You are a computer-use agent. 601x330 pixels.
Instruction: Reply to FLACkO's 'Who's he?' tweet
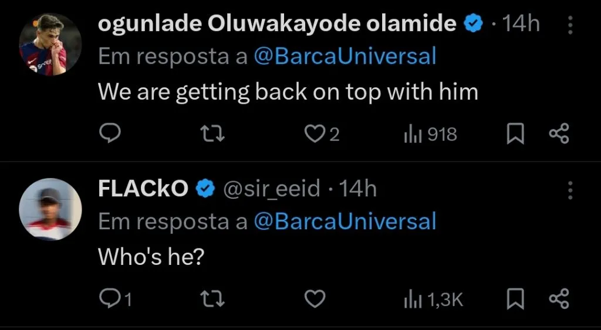click(x=109, y=300)
